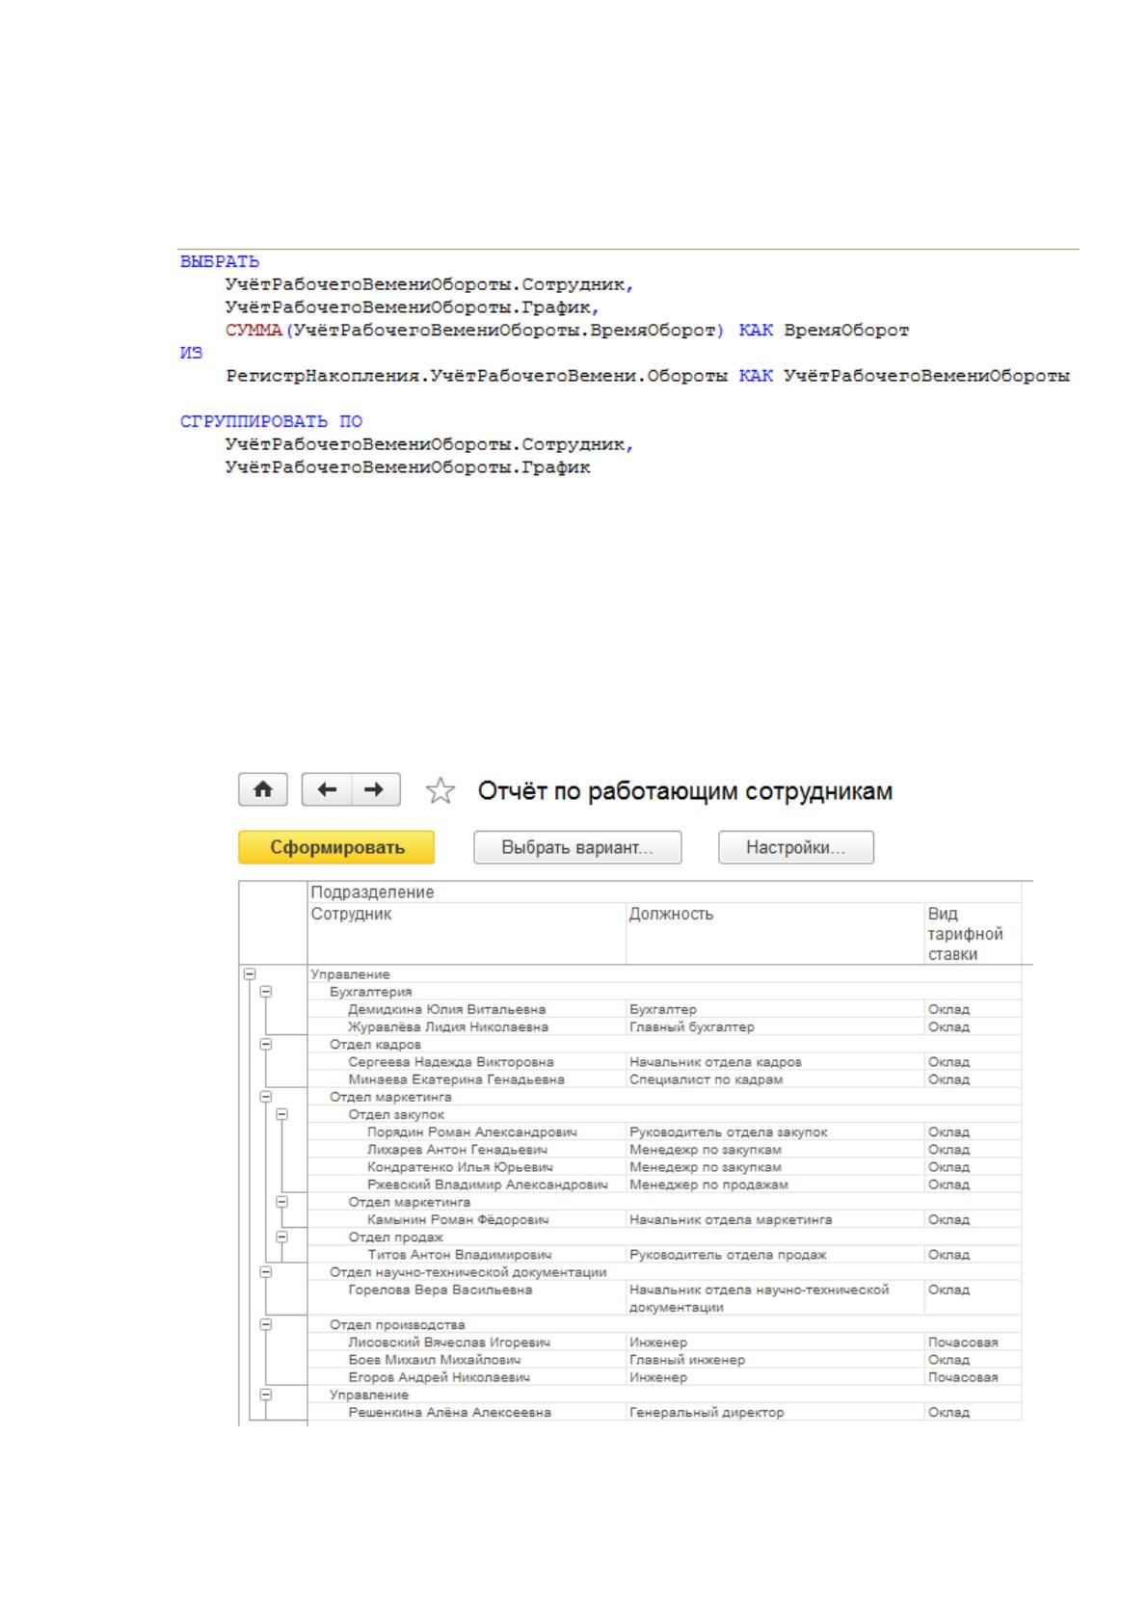Collapse the Отдел продаж subgroup
The width and height of the screenshot is (1147, 1623).
pyautogui.click(x=282, y=1237)
